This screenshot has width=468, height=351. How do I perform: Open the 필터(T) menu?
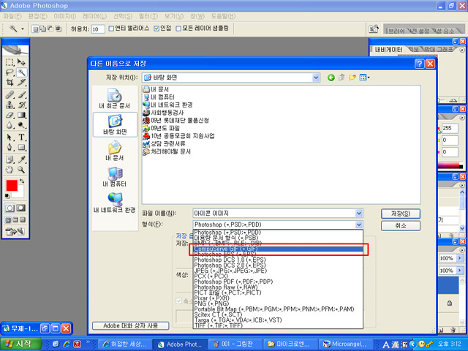click(148, 16)
